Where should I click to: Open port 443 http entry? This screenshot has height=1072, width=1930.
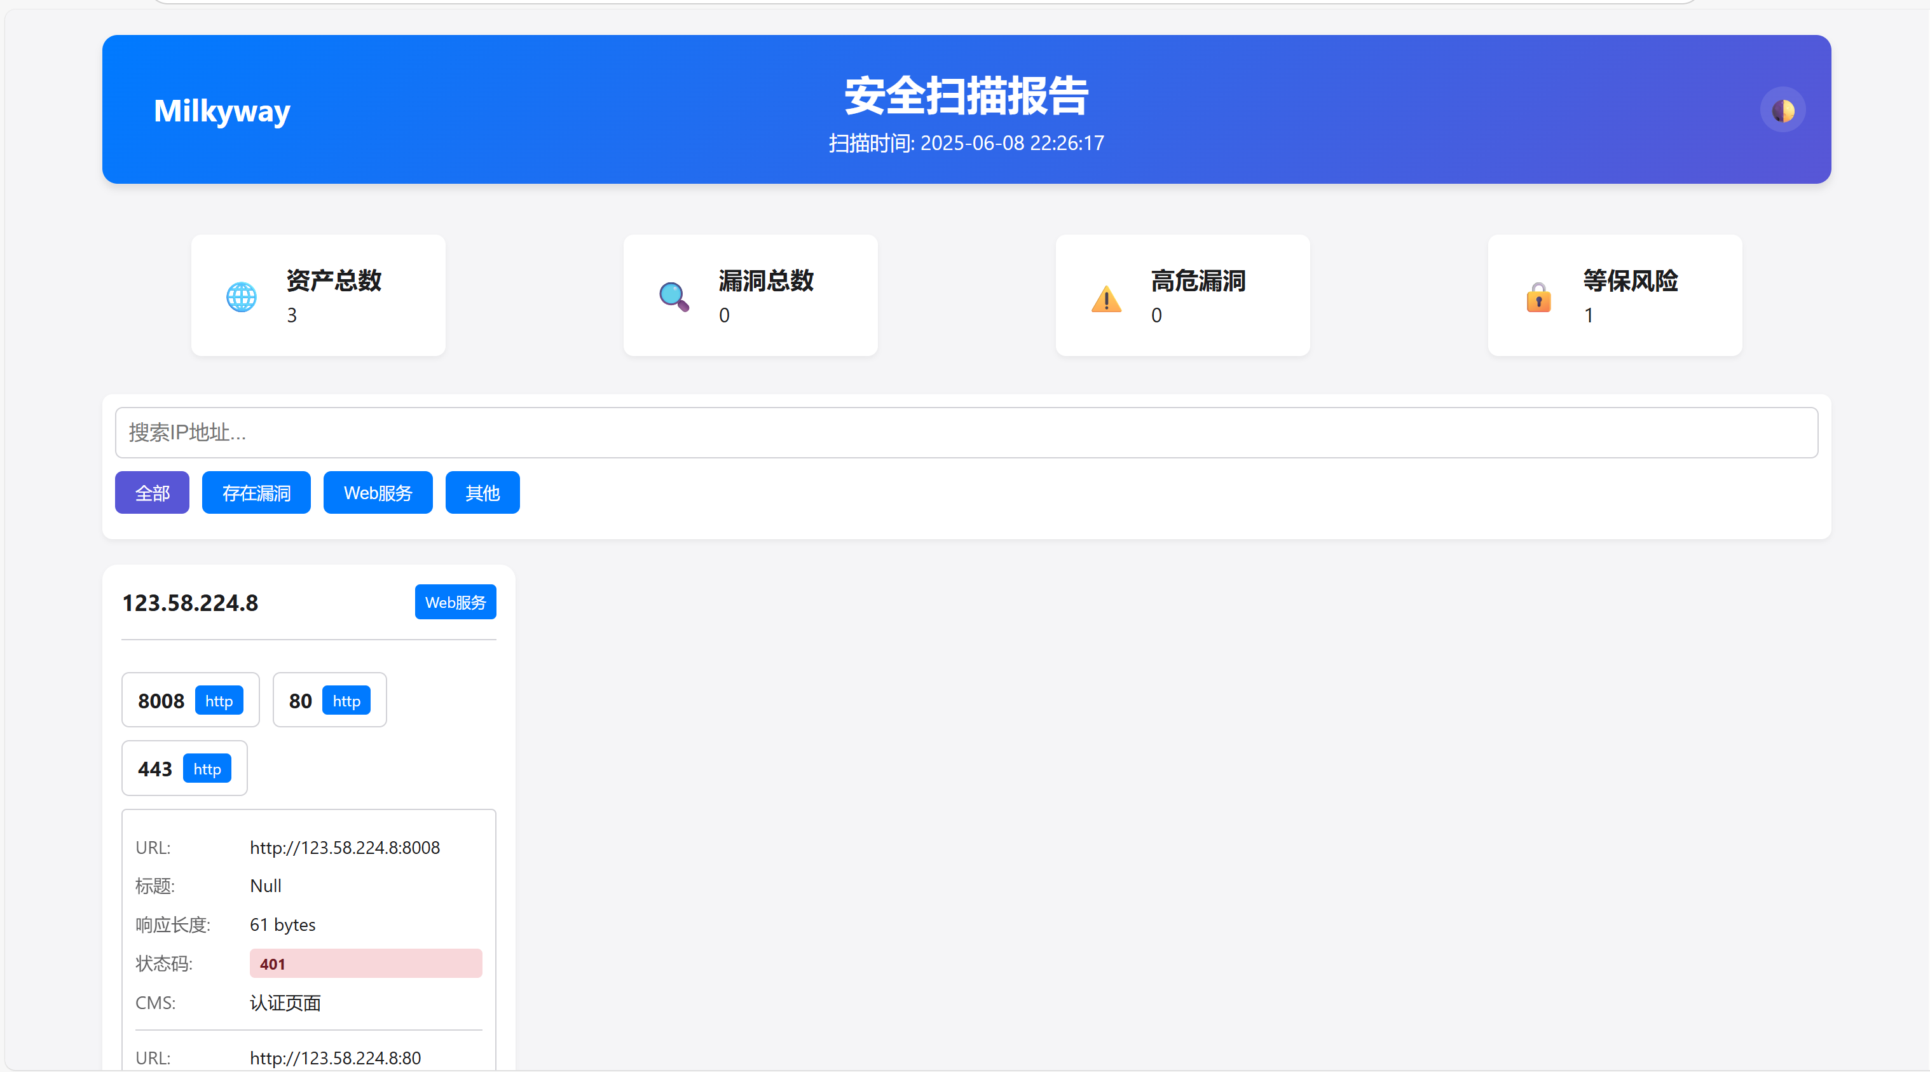(x=184, y=768)
